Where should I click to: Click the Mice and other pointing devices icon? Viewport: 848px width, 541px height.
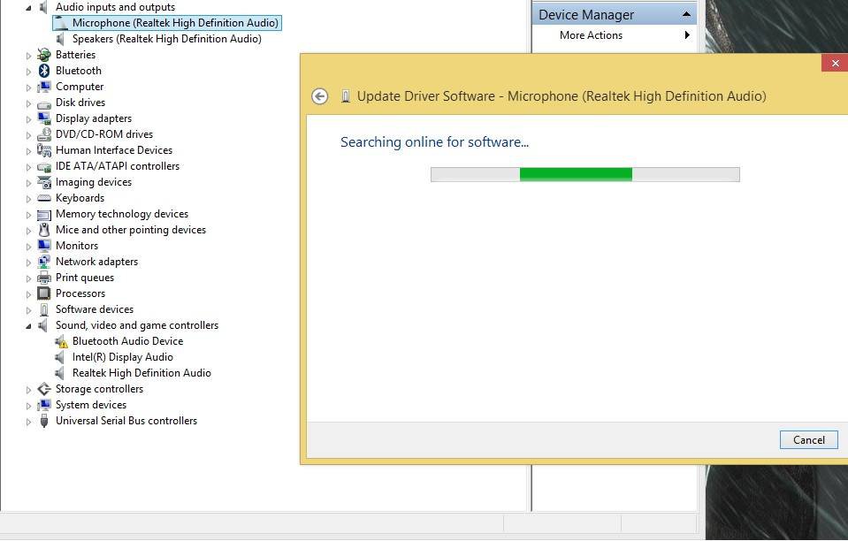pos(44,230)
